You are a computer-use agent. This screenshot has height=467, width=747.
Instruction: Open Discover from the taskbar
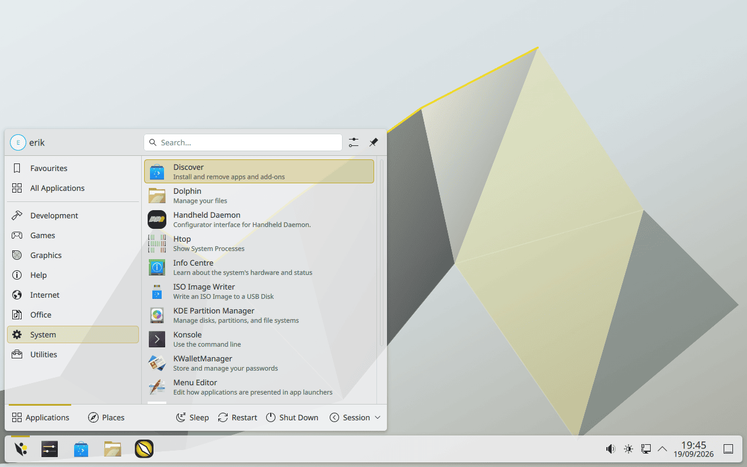click(81, 449)
